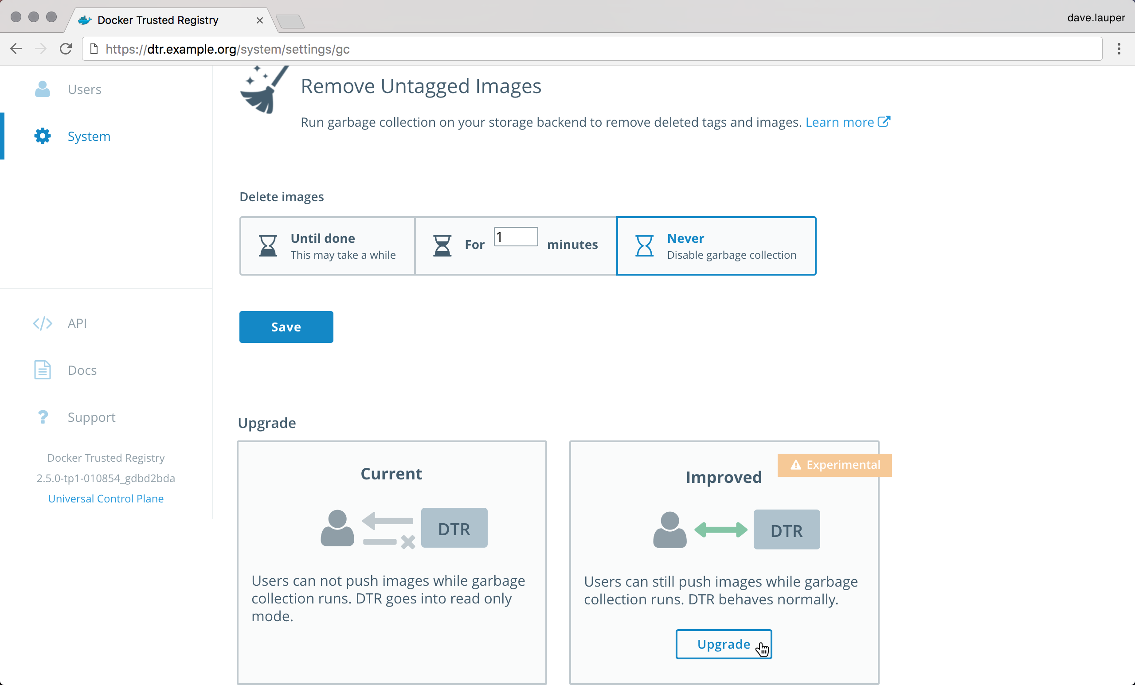Select the 'Until done' delete option
Screen dimensions: 1135x685
(x=328, y=246)
